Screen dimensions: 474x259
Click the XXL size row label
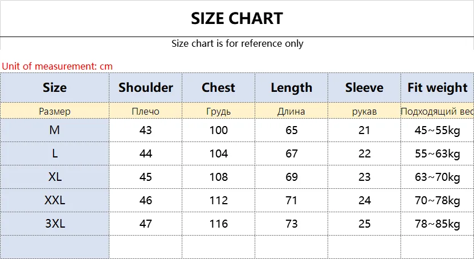tap(55, 200)
